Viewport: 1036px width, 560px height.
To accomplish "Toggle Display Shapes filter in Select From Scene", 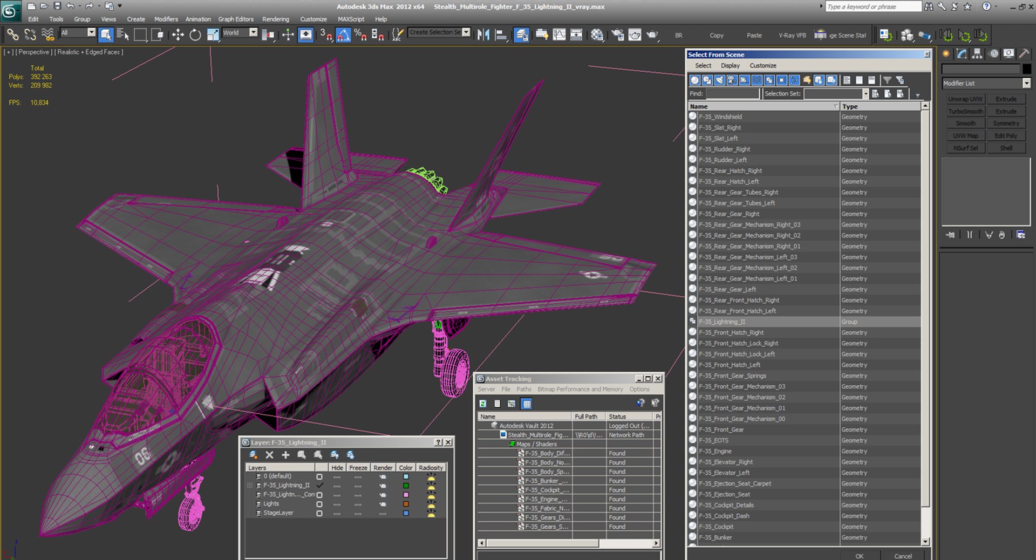I will click(x=707, y=80).
